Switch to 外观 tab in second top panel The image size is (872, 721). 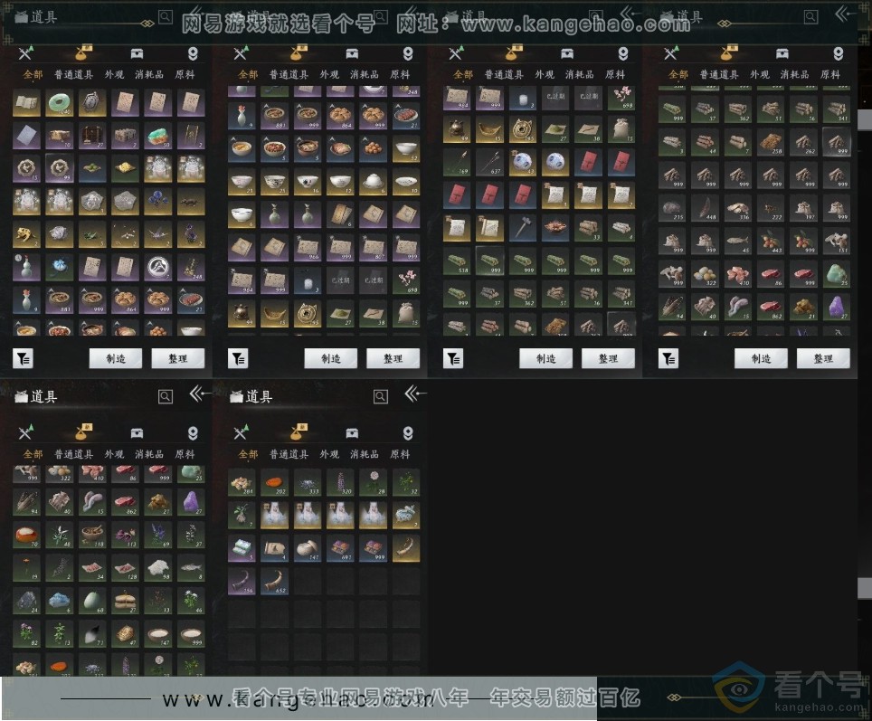tap(330, 74)
